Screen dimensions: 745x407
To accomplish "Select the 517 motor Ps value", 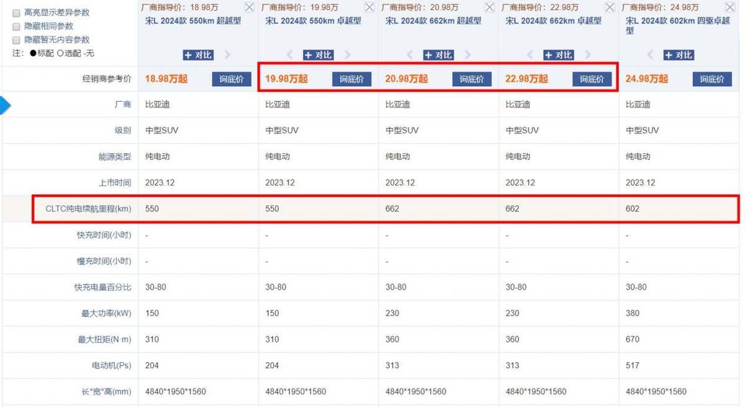I will (x=633, y=365).
